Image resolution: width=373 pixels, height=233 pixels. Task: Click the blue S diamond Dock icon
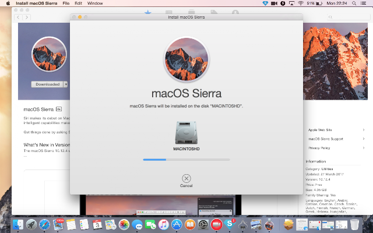tap(230, 224)
